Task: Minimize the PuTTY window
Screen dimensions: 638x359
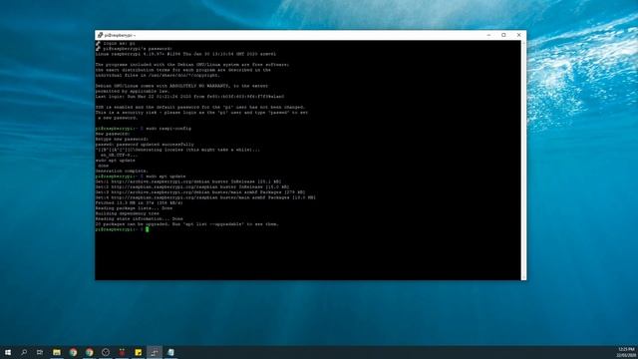Action: click(x=488, y=35)
